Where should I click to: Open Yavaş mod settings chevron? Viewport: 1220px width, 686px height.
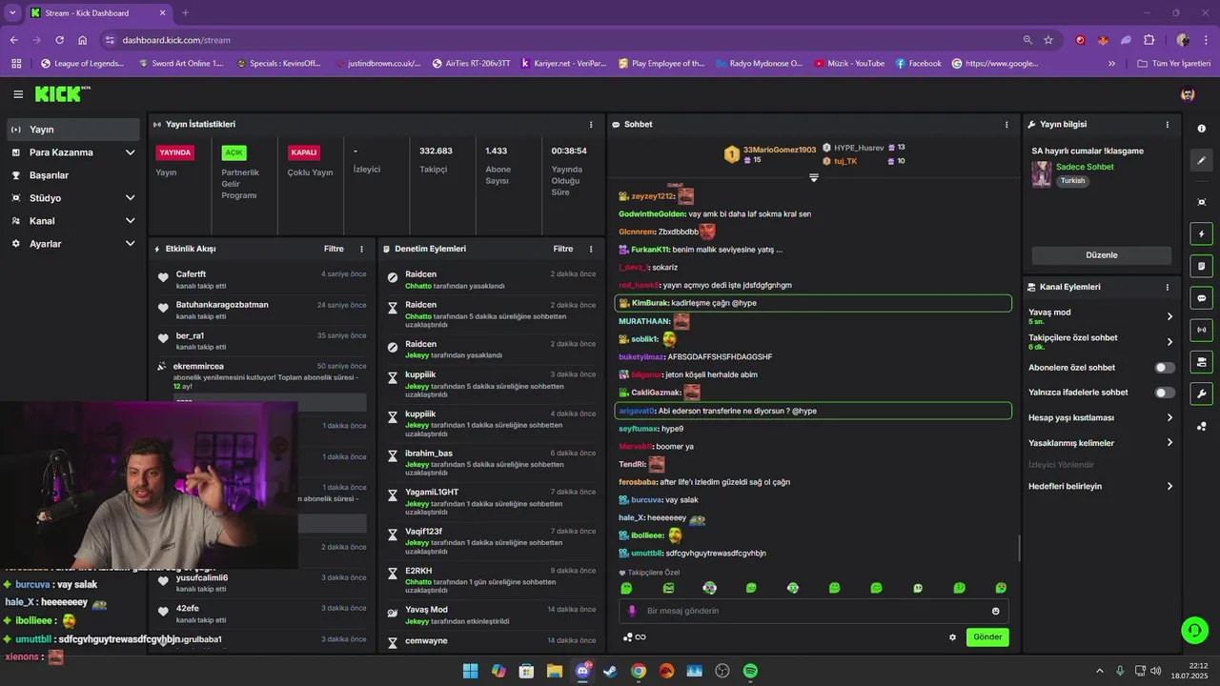point(1169,316)
